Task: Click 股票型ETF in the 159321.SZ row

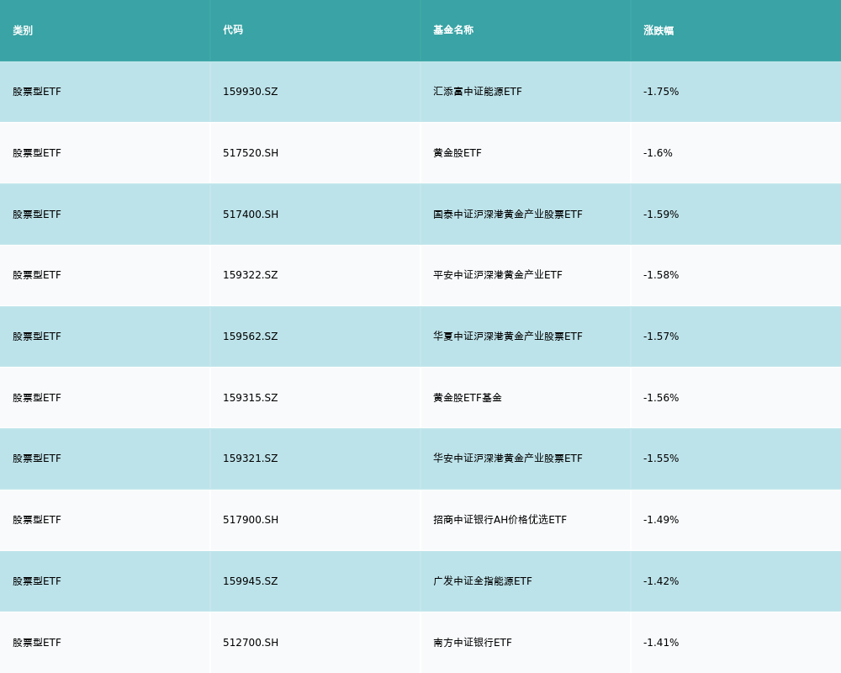Action: coord(37,458)
